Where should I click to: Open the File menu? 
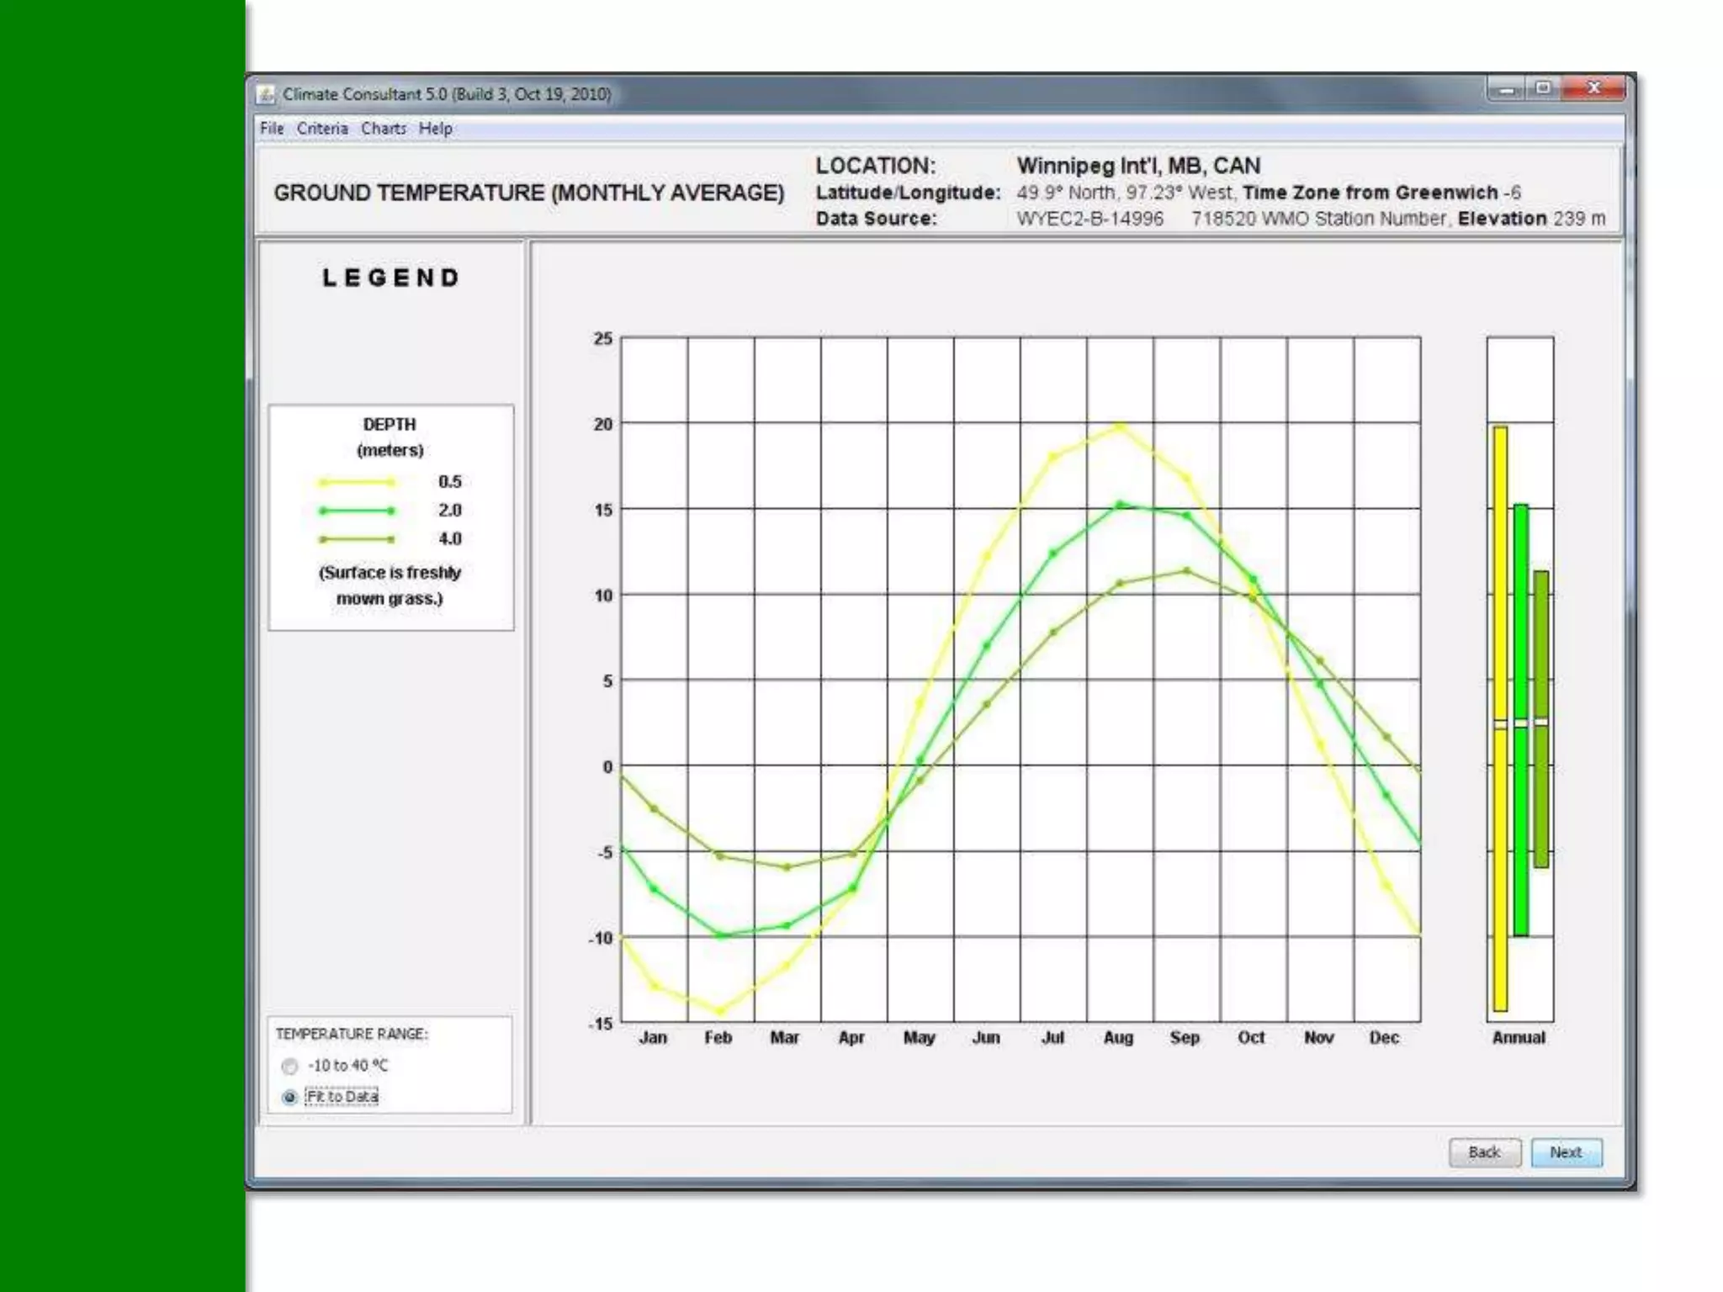tap(271, 129)
